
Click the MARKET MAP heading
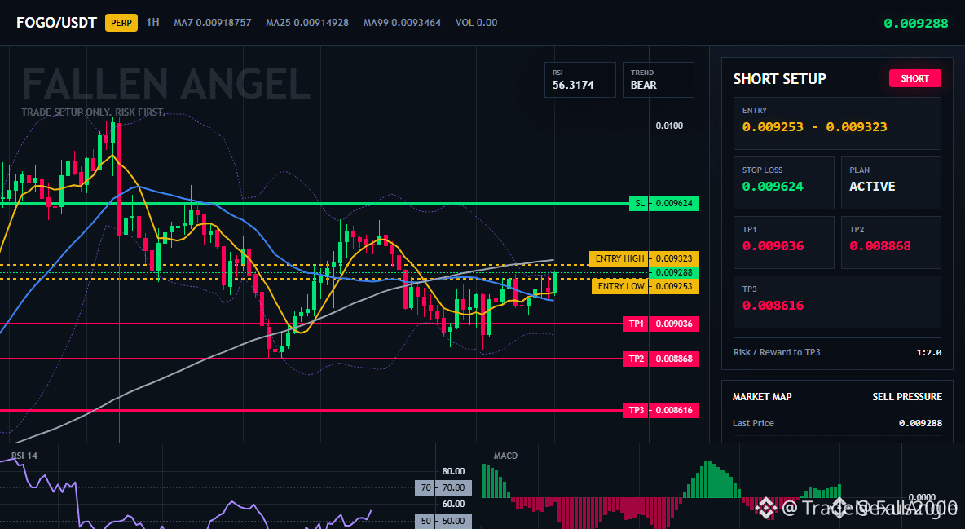coord(762,397)
